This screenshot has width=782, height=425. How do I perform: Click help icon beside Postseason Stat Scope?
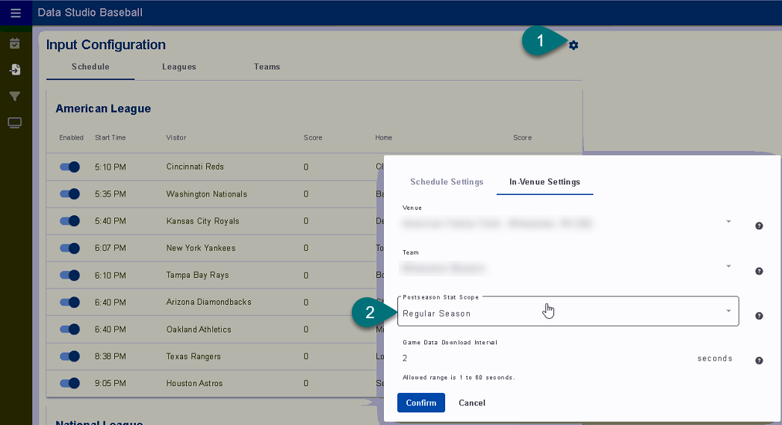759,316
